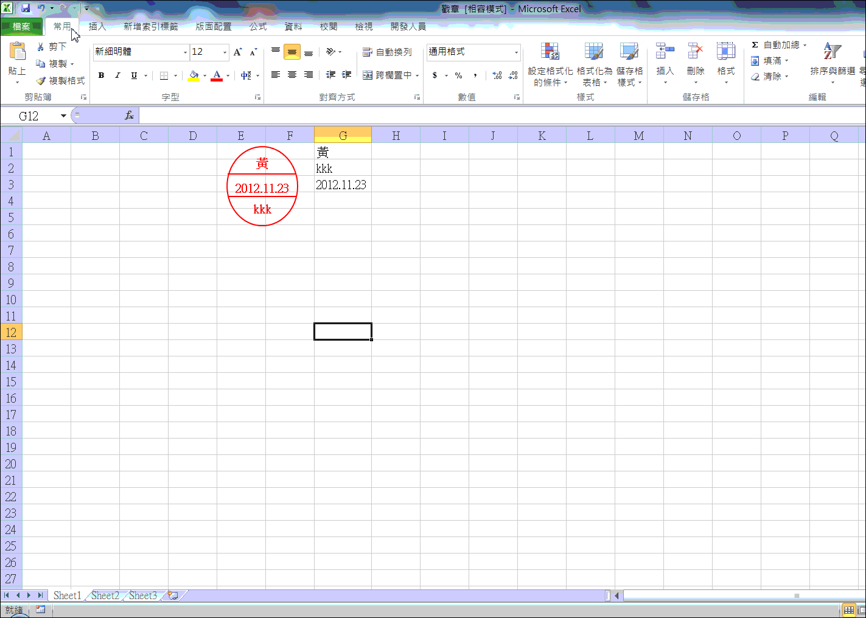Open the Insert (插入) ribbon tab
Viewport: 866px width, 618px height.
point(97,27)
